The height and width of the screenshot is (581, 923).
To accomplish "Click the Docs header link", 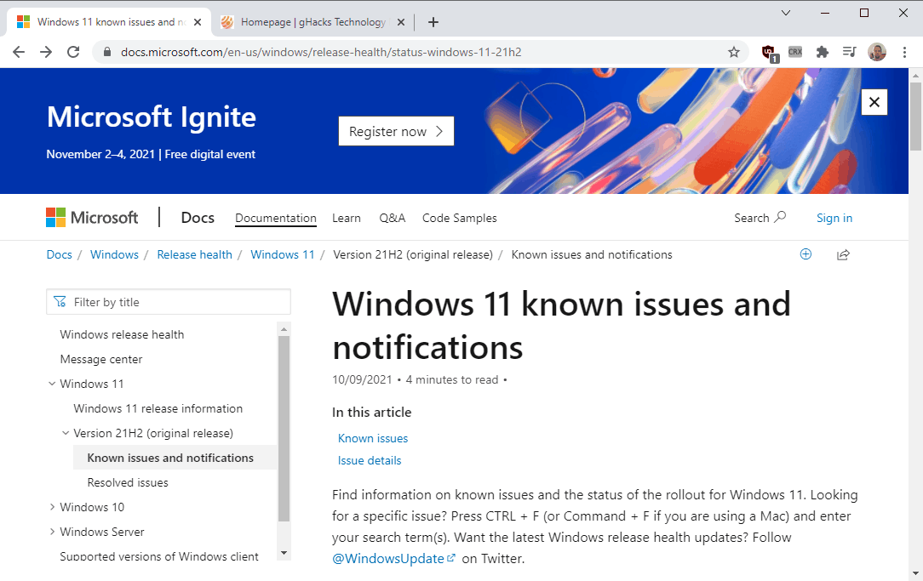I will 198,218.
